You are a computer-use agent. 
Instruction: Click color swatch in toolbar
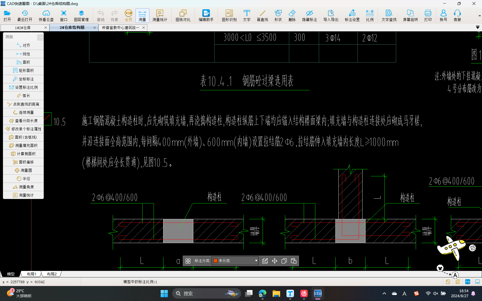click(x=216, y=261)
